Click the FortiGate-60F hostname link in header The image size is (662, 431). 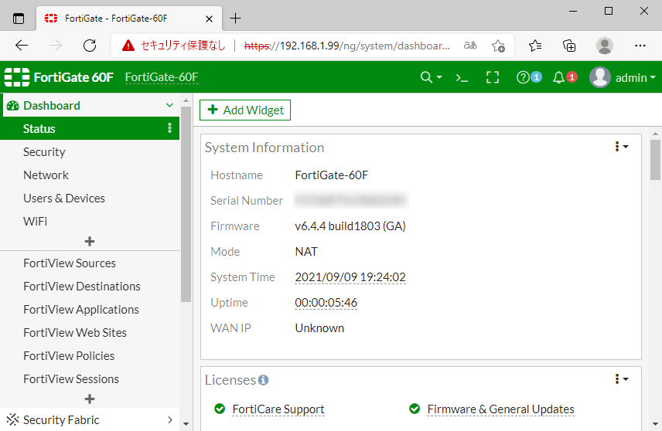coord(162,77)
